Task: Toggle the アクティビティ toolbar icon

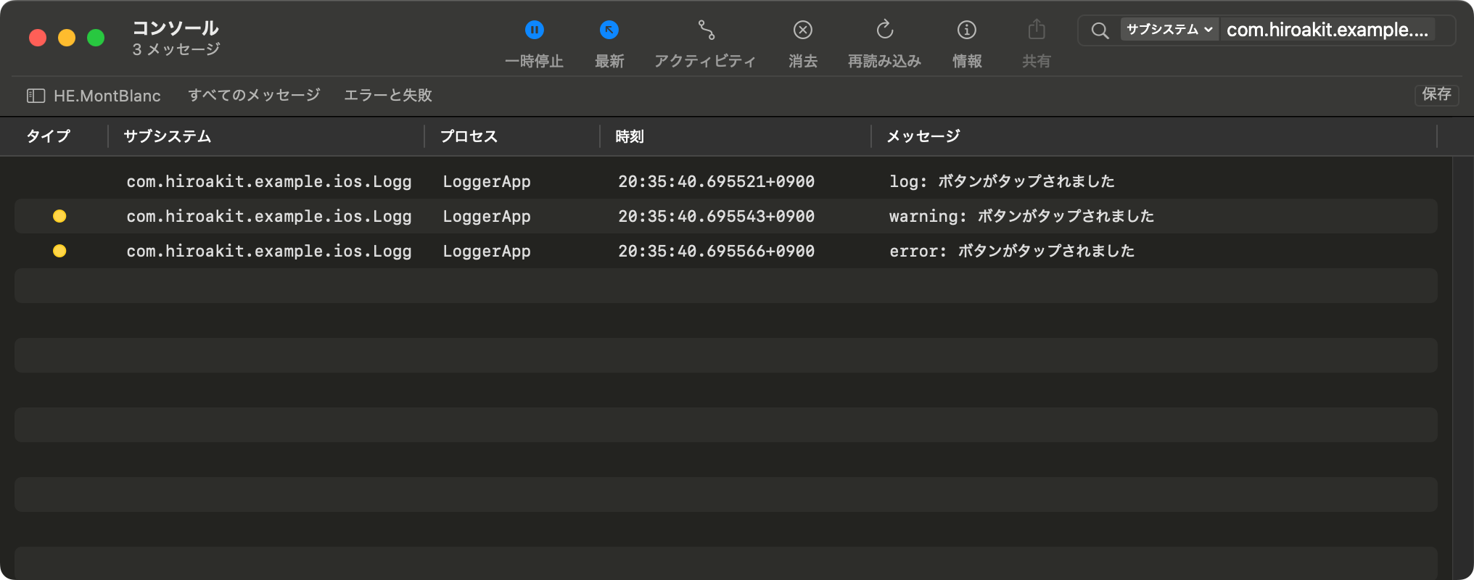Action: 706,30
